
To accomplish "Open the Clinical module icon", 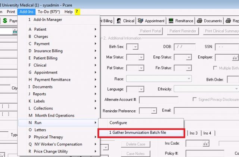I will click(x=119, y=21).
